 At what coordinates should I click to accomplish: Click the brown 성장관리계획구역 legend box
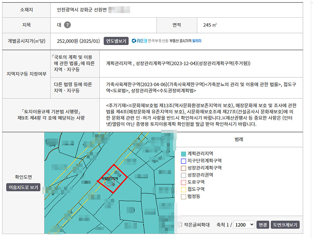click(x=184, y=168)
